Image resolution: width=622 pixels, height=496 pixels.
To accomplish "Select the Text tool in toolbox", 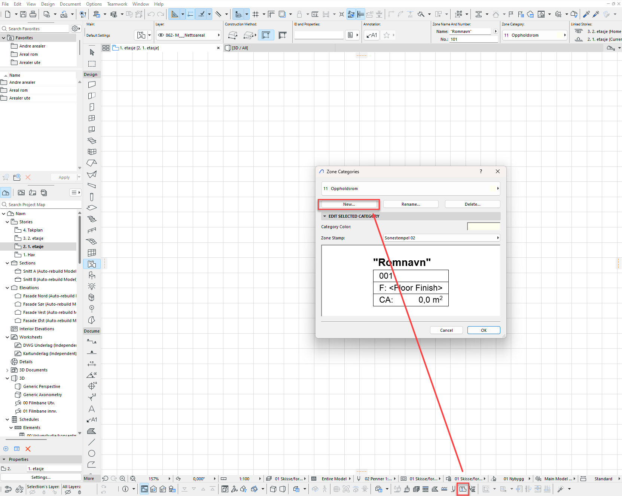I will pos(92,409).
